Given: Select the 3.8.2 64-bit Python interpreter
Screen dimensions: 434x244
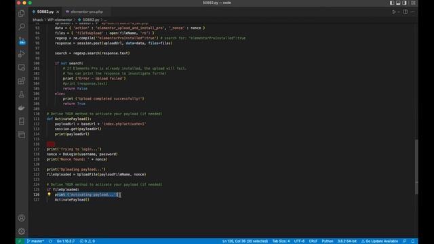Looking at the screenshot, I should tap(347, 241).
